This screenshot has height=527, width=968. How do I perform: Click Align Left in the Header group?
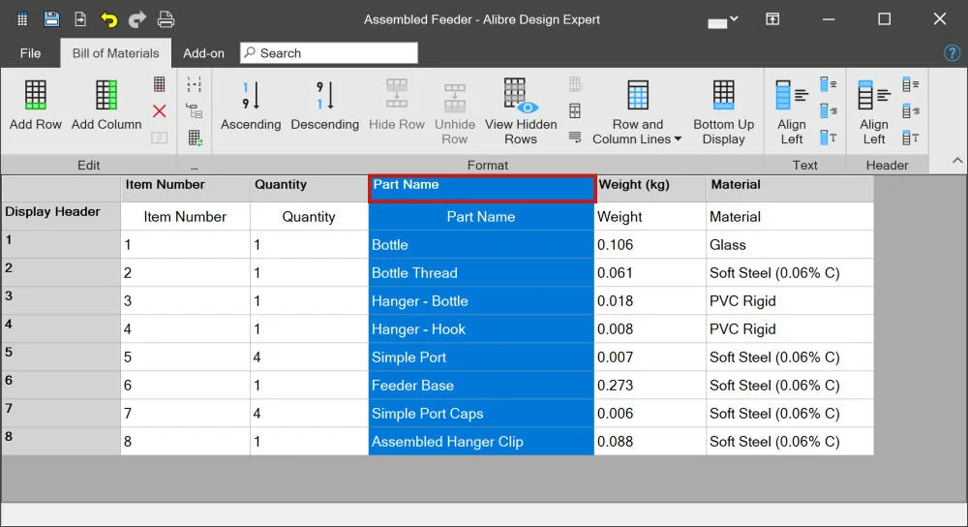[873, 112]
